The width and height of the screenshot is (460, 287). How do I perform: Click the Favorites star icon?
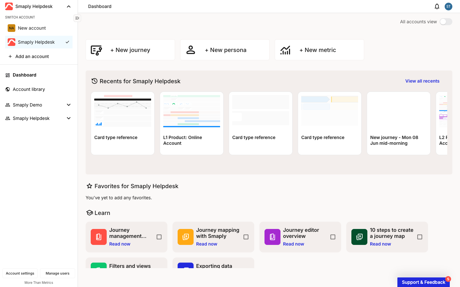pyautogui.click(x=89, y=186)
